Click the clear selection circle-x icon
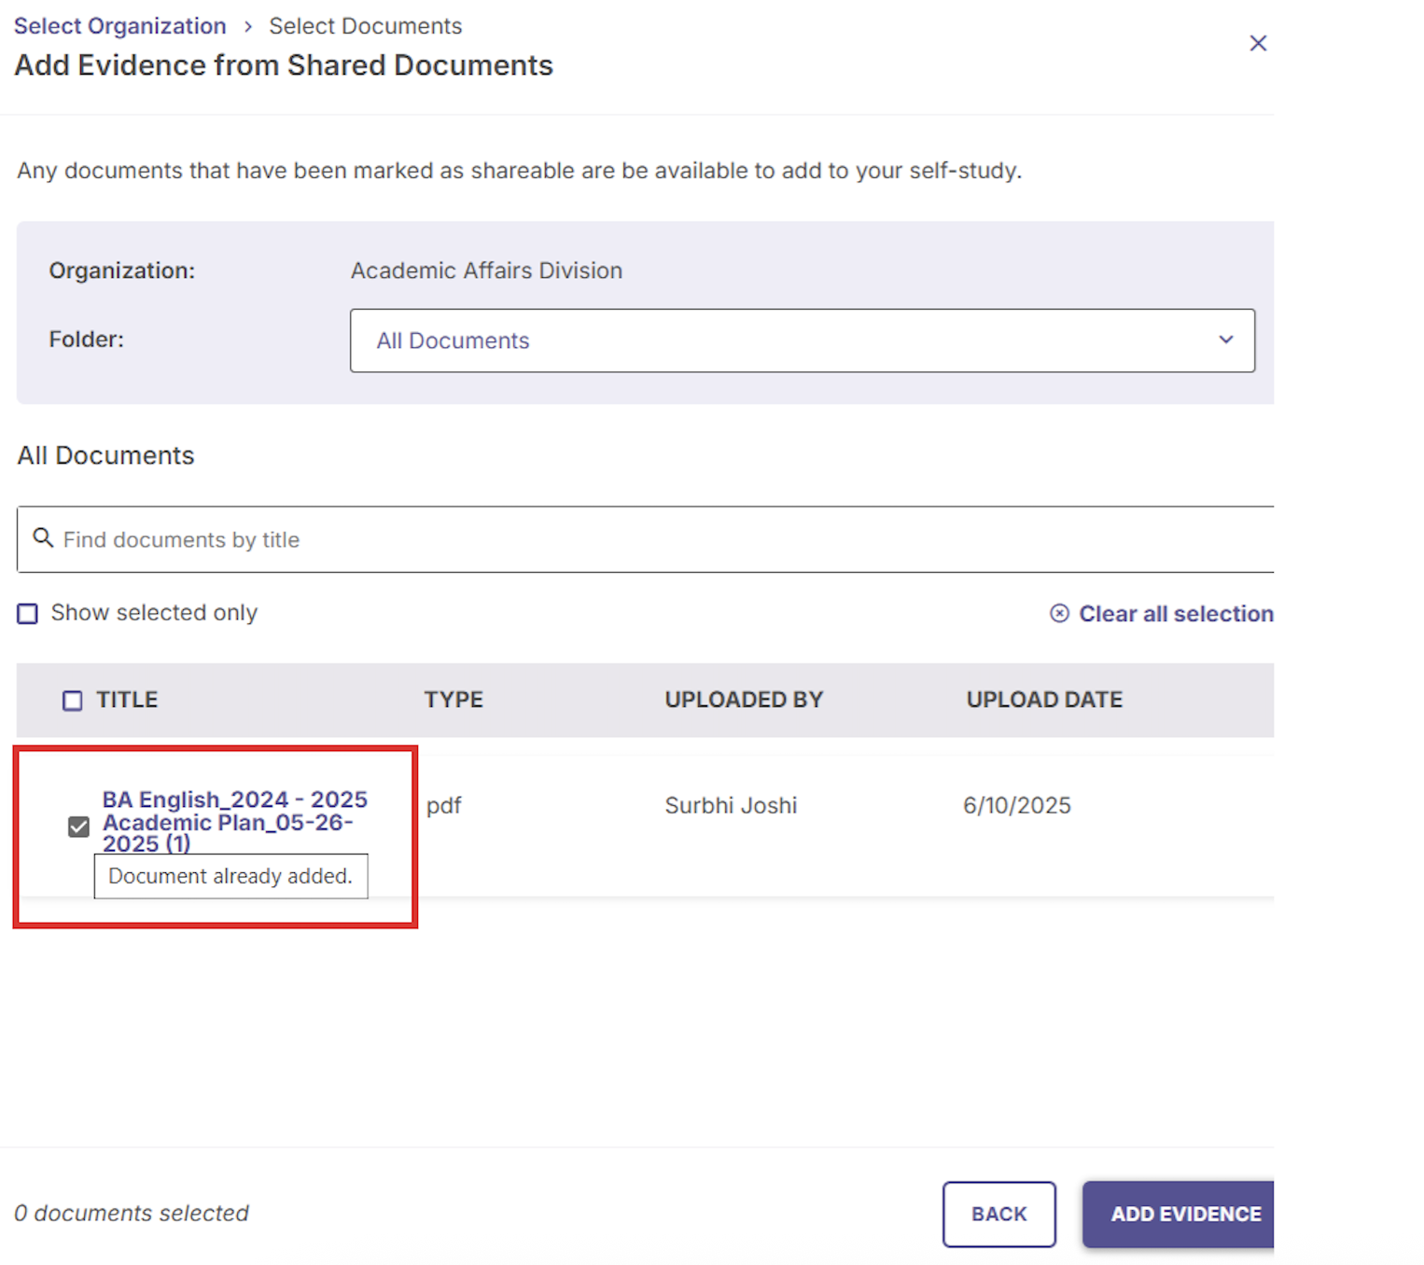Image resolution: width=1424 pixels, height=1265 pixels. 1059,613
